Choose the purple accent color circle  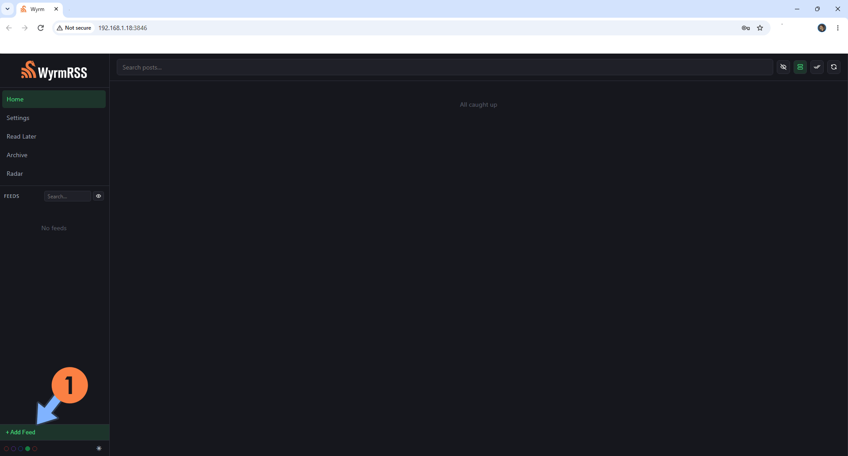(x=14, y=449)
